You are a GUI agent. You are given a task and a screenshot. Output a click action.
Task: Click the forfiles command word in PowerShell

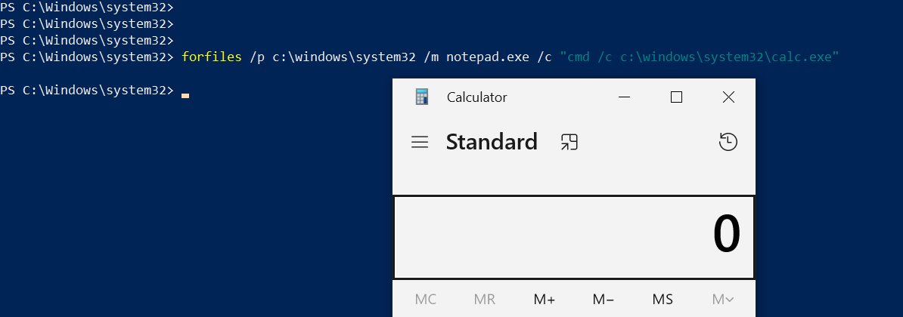coord(211,57)
